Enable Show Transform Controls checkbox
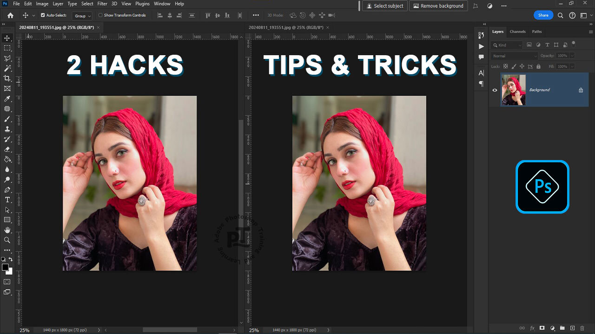This screenshot has height=334, width=595. [x=100, y=15]
